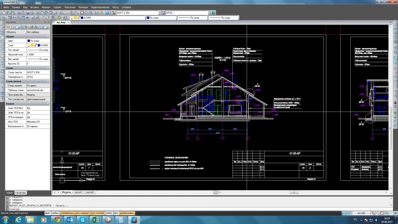Click the Open file icon

tap(8, 13)
